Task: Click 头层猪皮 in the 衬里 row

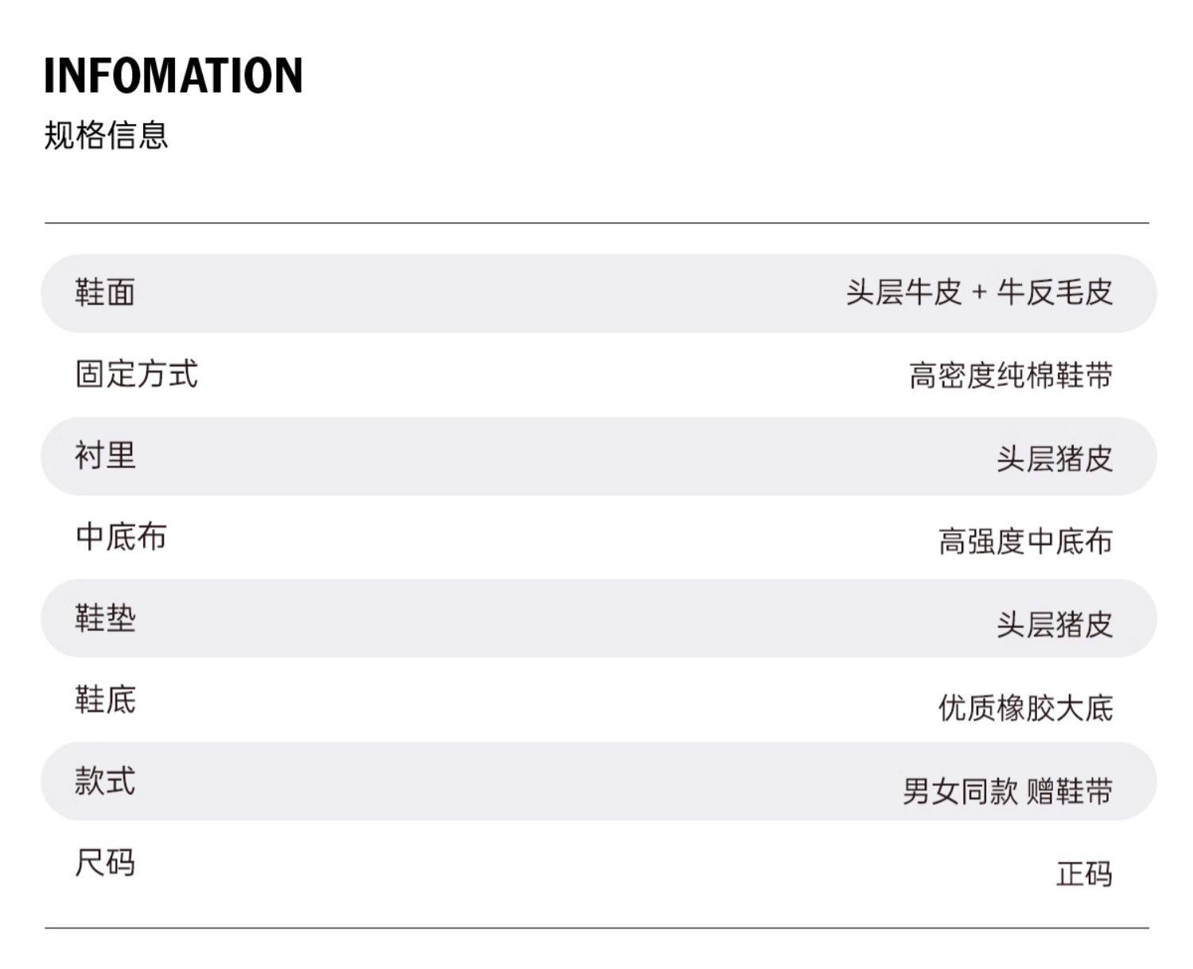Action: click(x=1054, y=459)
